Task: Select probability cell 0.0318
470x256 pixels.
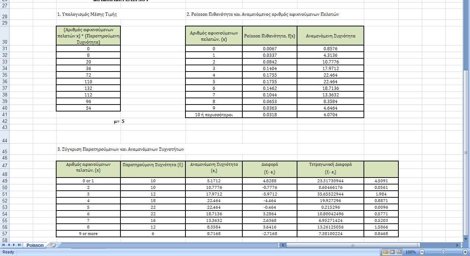Action: point(270,115)
